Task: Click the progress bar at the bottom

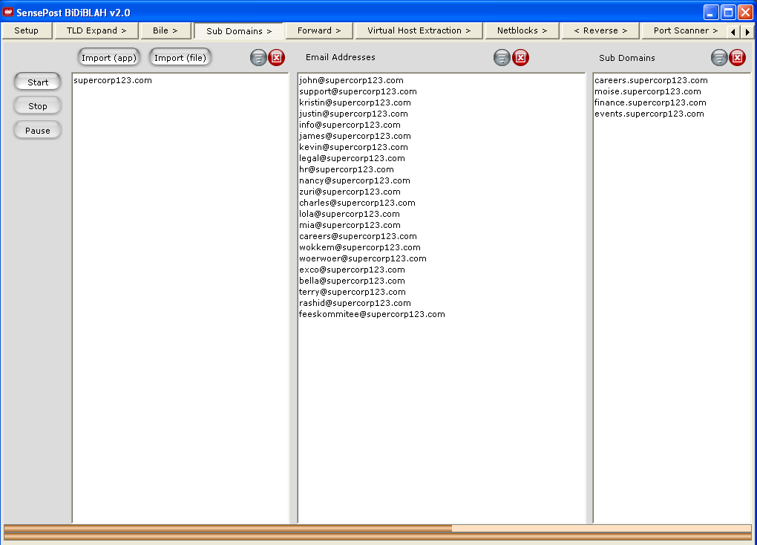Action: pos(377,532)
